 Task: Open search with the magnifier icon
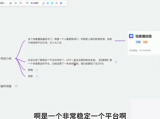(21, 3)
